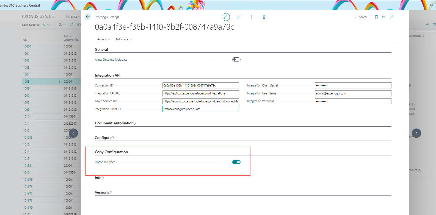Share the Experlogix Settings card

(238, 17)
